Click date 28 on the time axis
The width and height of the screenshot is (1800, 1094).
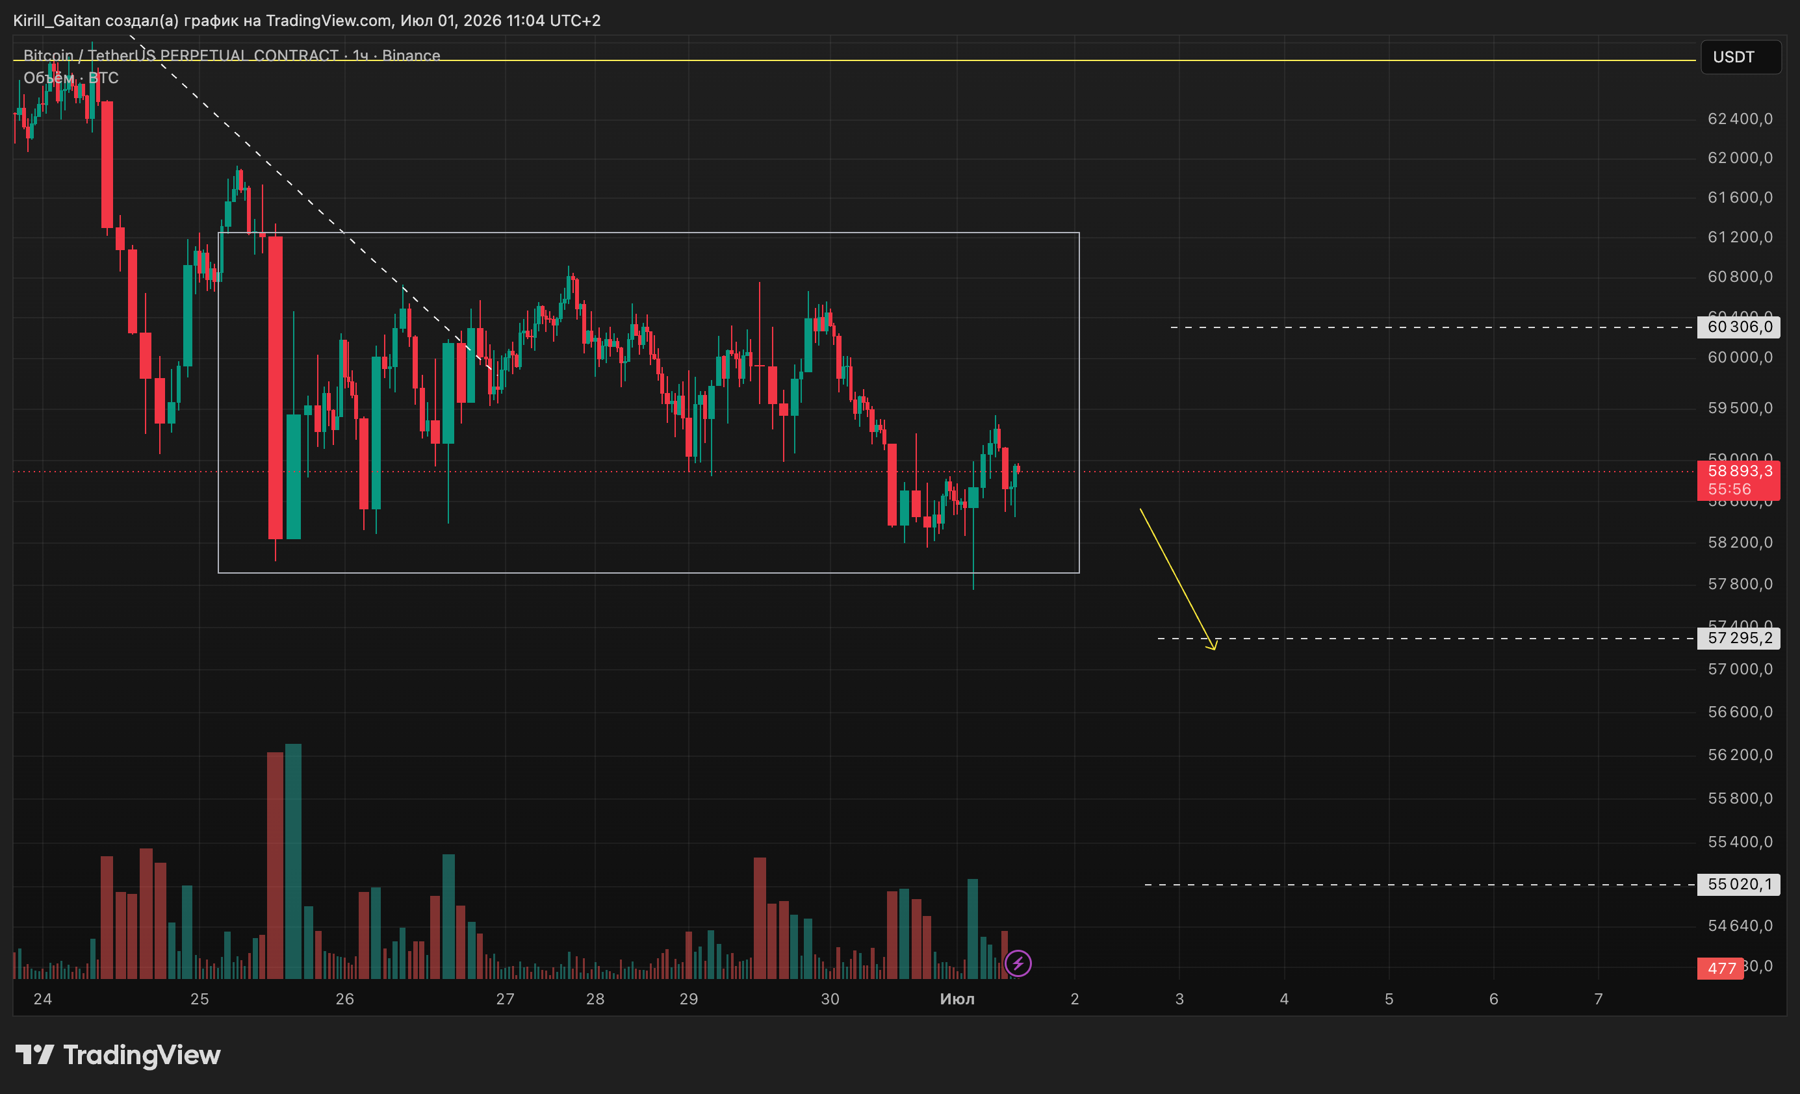[x=595, y=999]
